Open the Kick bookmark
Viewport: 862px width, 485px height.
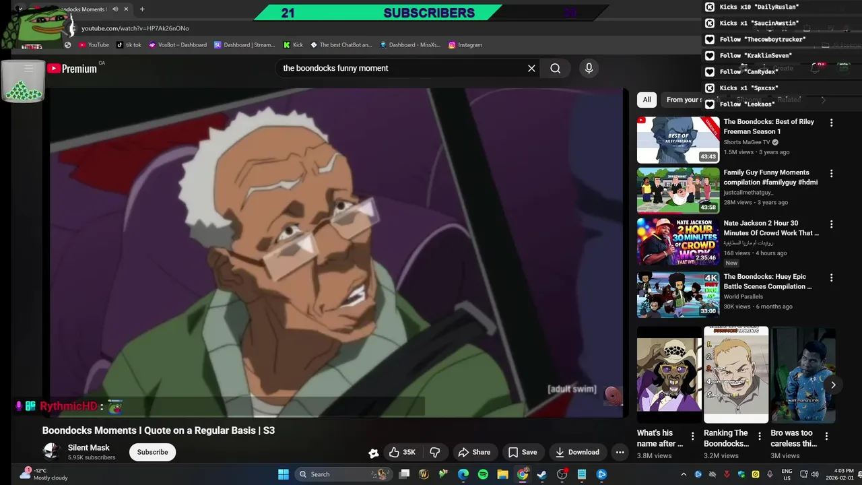coord(293,45)
